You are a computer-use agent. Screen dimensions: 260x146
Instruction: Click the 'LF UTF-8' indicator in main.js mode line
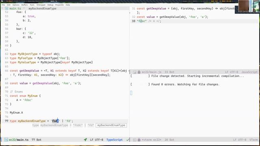click(x=232, y=72)
